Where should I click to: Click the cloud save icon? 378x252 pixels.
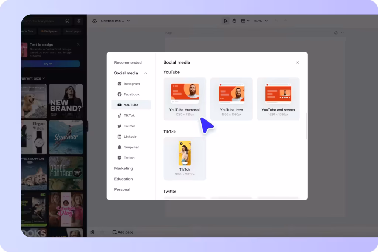coord(94,21)
